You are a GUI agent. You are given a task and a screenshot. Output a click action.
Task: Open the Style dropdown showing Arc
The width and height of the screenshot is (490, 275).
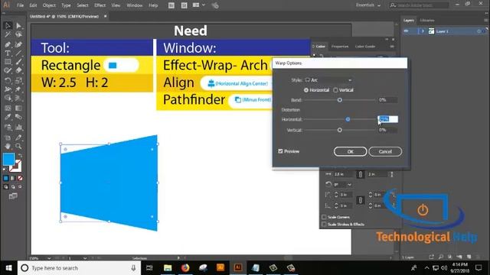coord(328,80)
